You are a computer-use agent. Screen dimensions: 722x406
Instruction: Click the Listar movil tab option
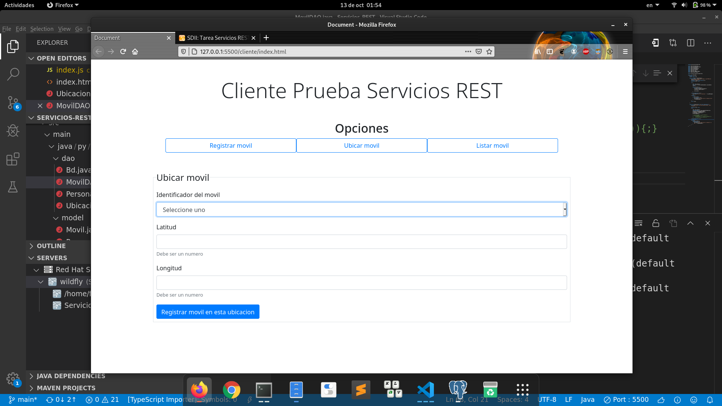coord(492,145)
